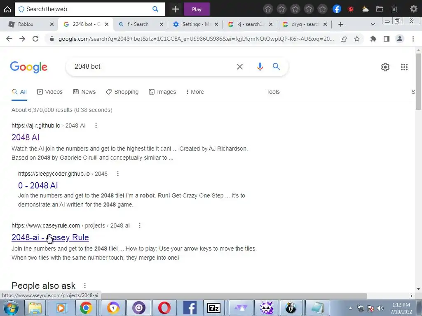This screenshot has height=316, width=422.
Task: Close the 2048 bot tab
Action: pyautogui.click(x=107, y=24)
